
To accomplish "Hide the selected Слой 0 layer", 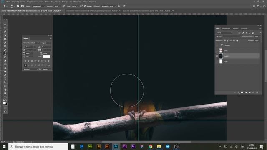I will (217, 56).
